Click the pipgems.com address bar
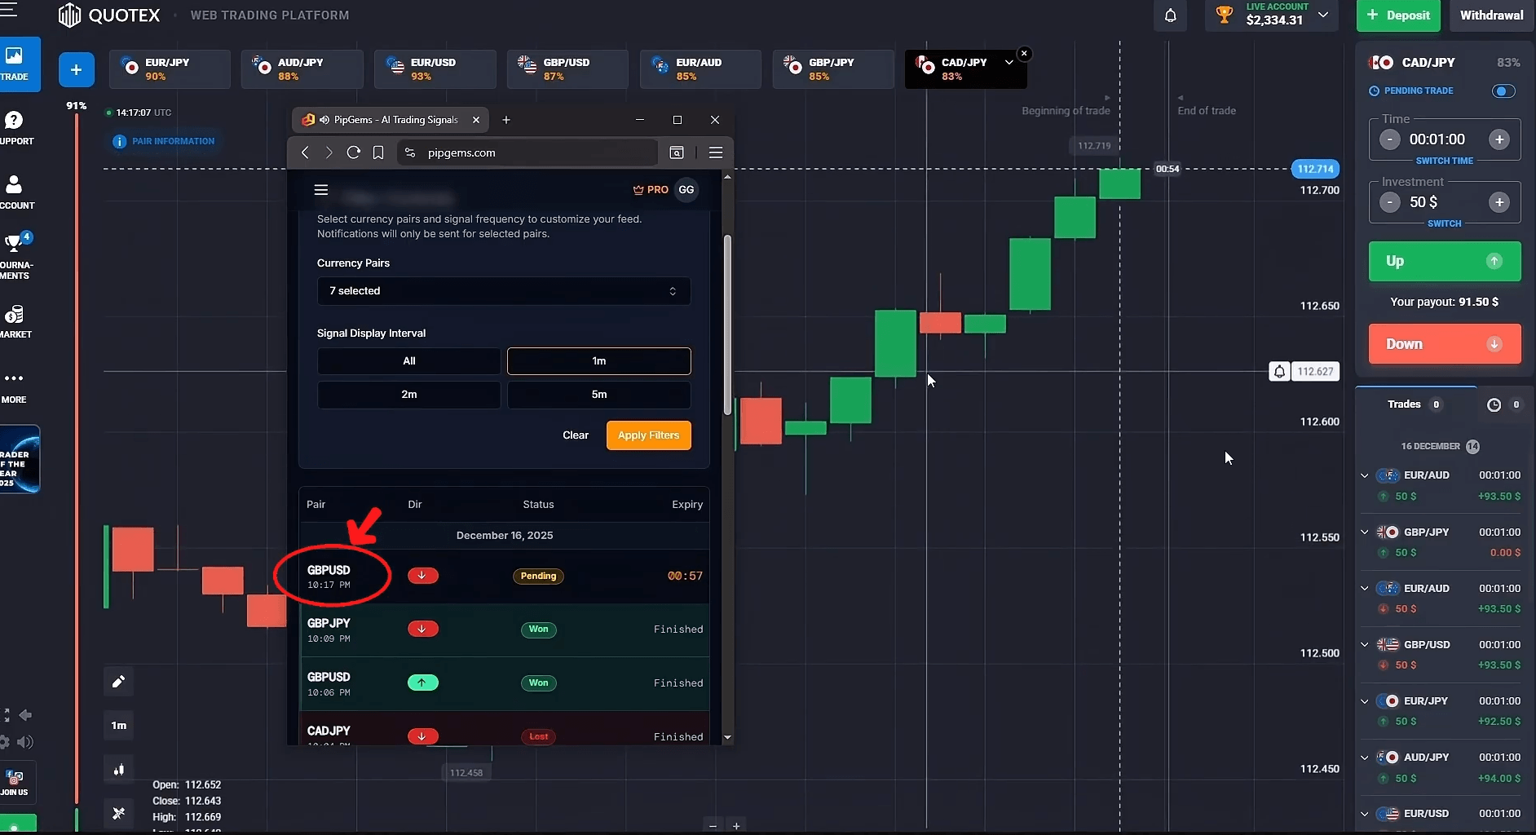 (x=527, y=152)
